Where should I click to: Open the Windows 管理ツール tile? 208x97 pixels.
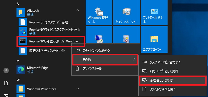coord(99,12)
